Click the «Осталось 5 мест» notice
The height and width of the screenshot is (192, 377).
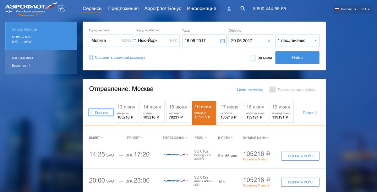click(x=255, y=159)
